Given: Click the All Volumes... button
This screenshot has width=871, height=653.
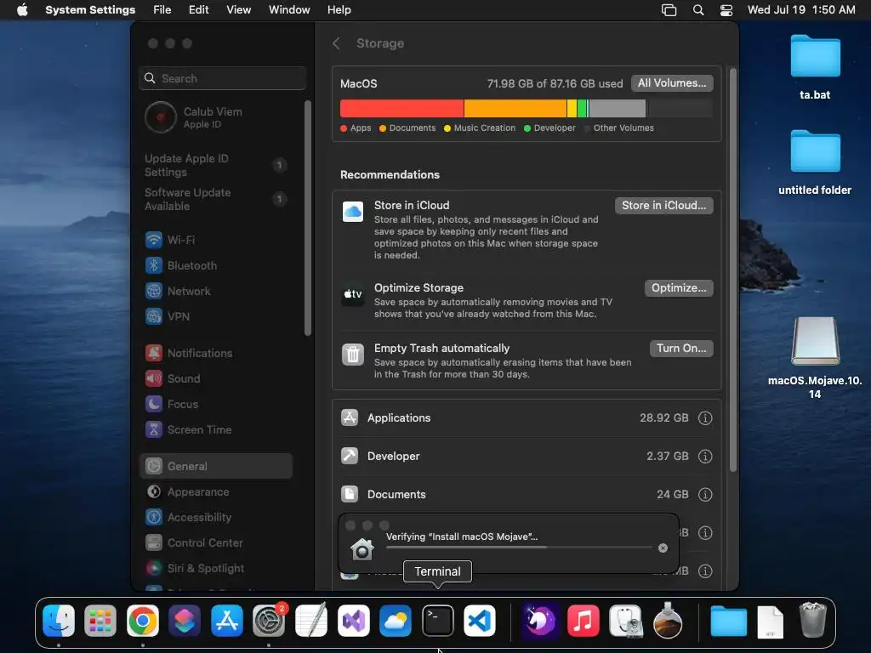Looking at the screenshot, I should [672, 83].
